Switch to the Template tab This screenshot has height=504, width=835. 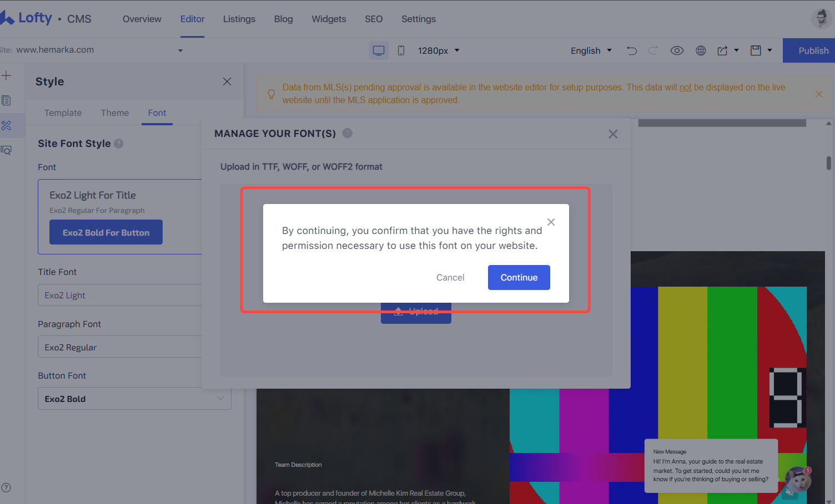(x=63, y=113)
